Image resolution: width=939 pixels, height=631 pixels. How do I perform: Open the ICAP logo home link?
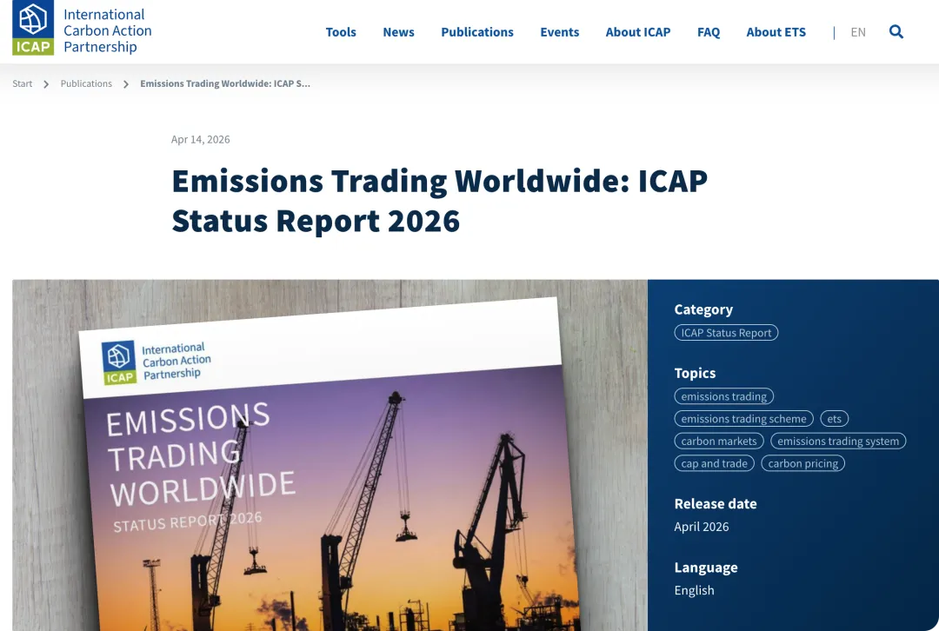click(82, 28)
